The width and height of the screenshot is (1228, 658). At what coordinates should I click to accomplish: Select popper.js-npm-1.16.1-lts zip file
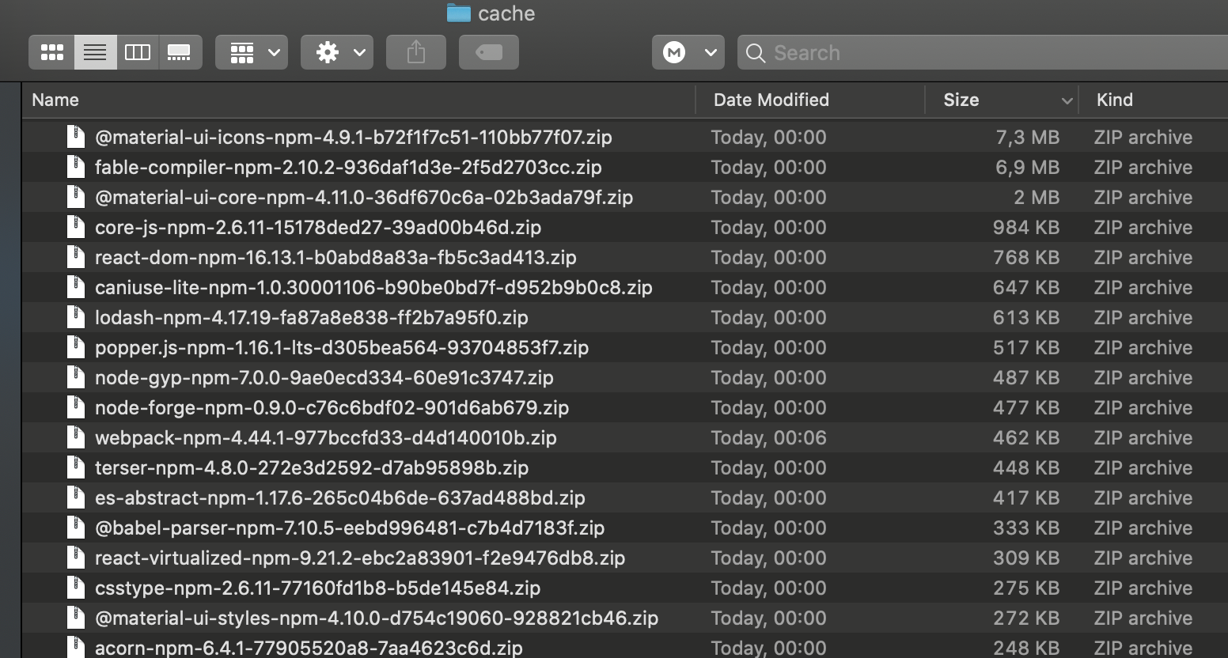pos(342,348)
